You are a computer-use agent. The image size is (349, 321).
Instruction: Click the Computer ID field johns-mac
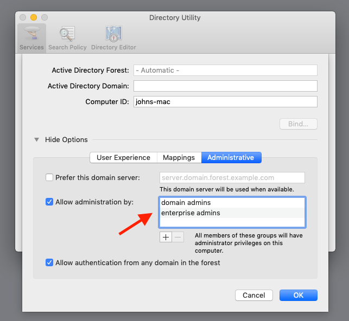[225, 101]
